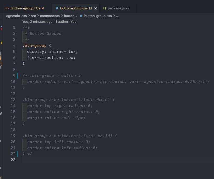Click the closing '} */' on line 22
This screenshot has width=214, height=179.
[27, 154]
